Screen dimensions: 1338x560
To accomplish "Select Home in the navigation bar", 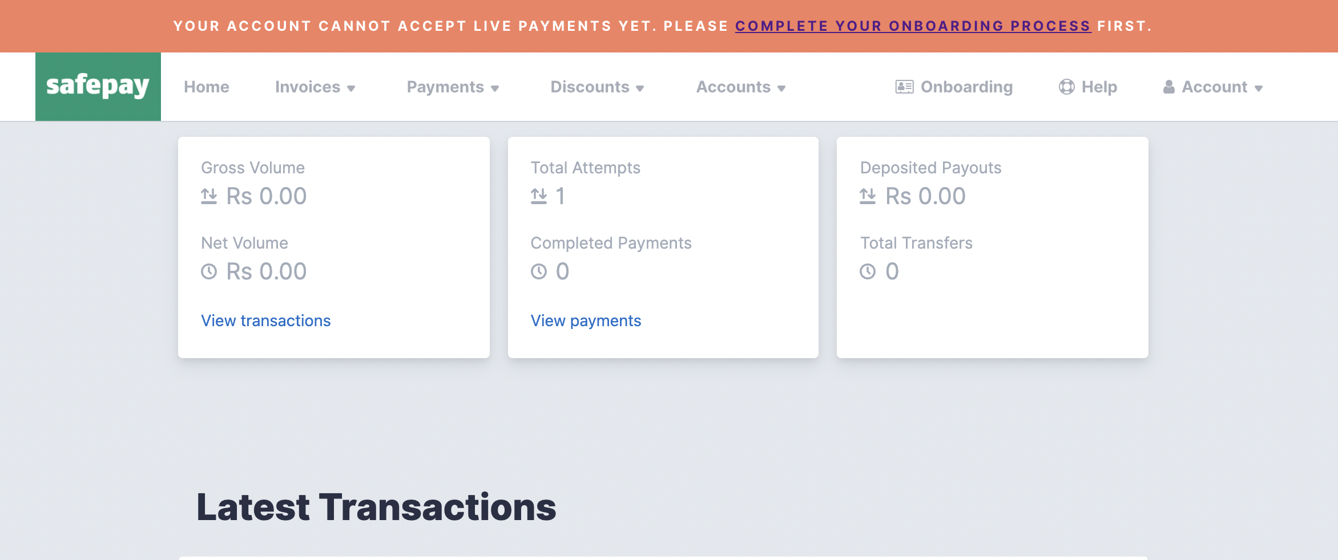I will pyautogui.click(x=206, y=87).
